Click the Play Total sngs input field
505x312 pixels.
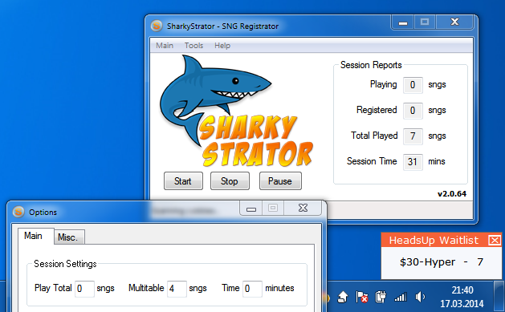tap(84, 289)
